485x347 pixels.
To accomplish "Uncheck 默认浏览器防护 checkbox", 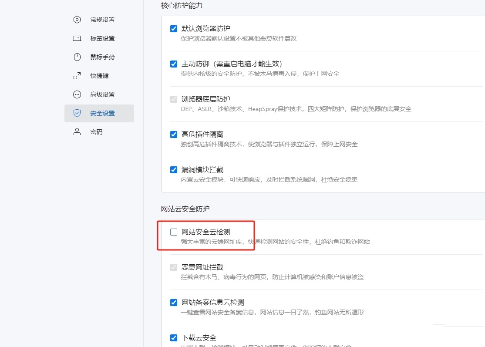I will [174, 29].
